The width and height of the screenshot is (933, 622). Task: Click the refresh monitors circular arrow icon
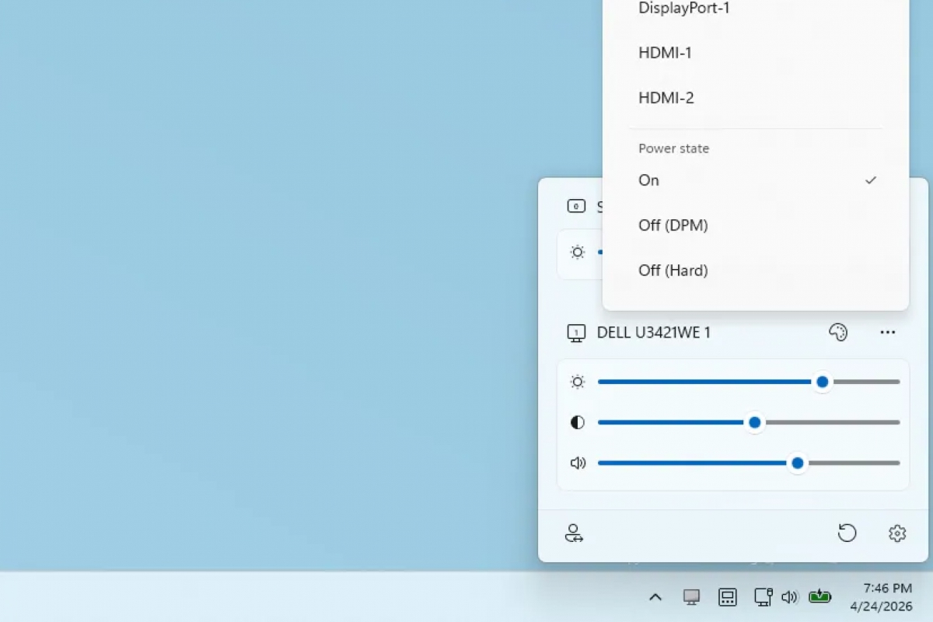[847, 533]
